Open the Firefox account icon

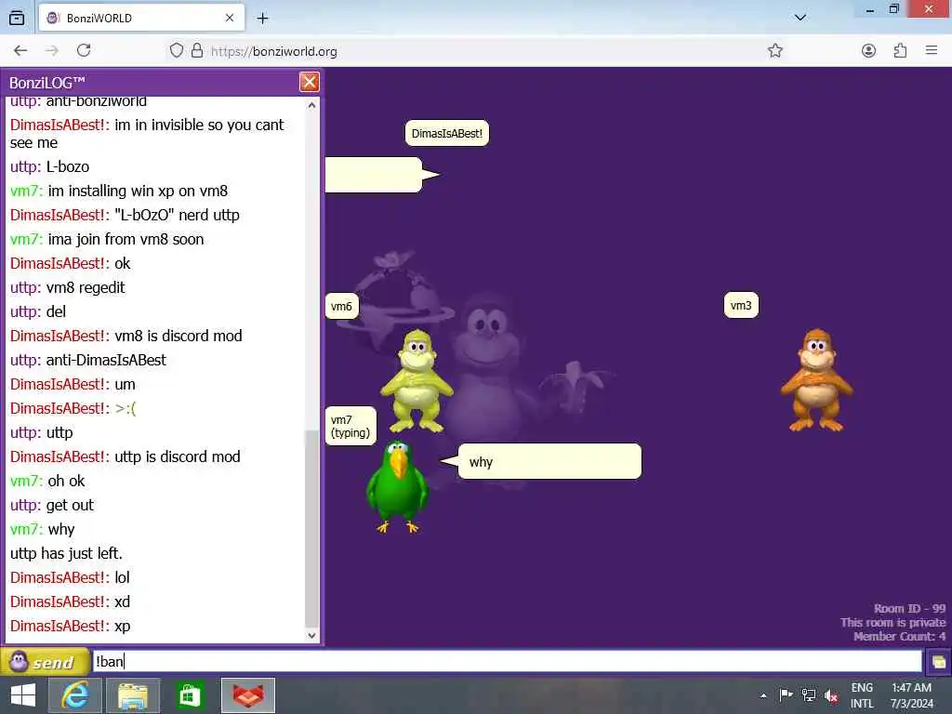click(868, 50)
